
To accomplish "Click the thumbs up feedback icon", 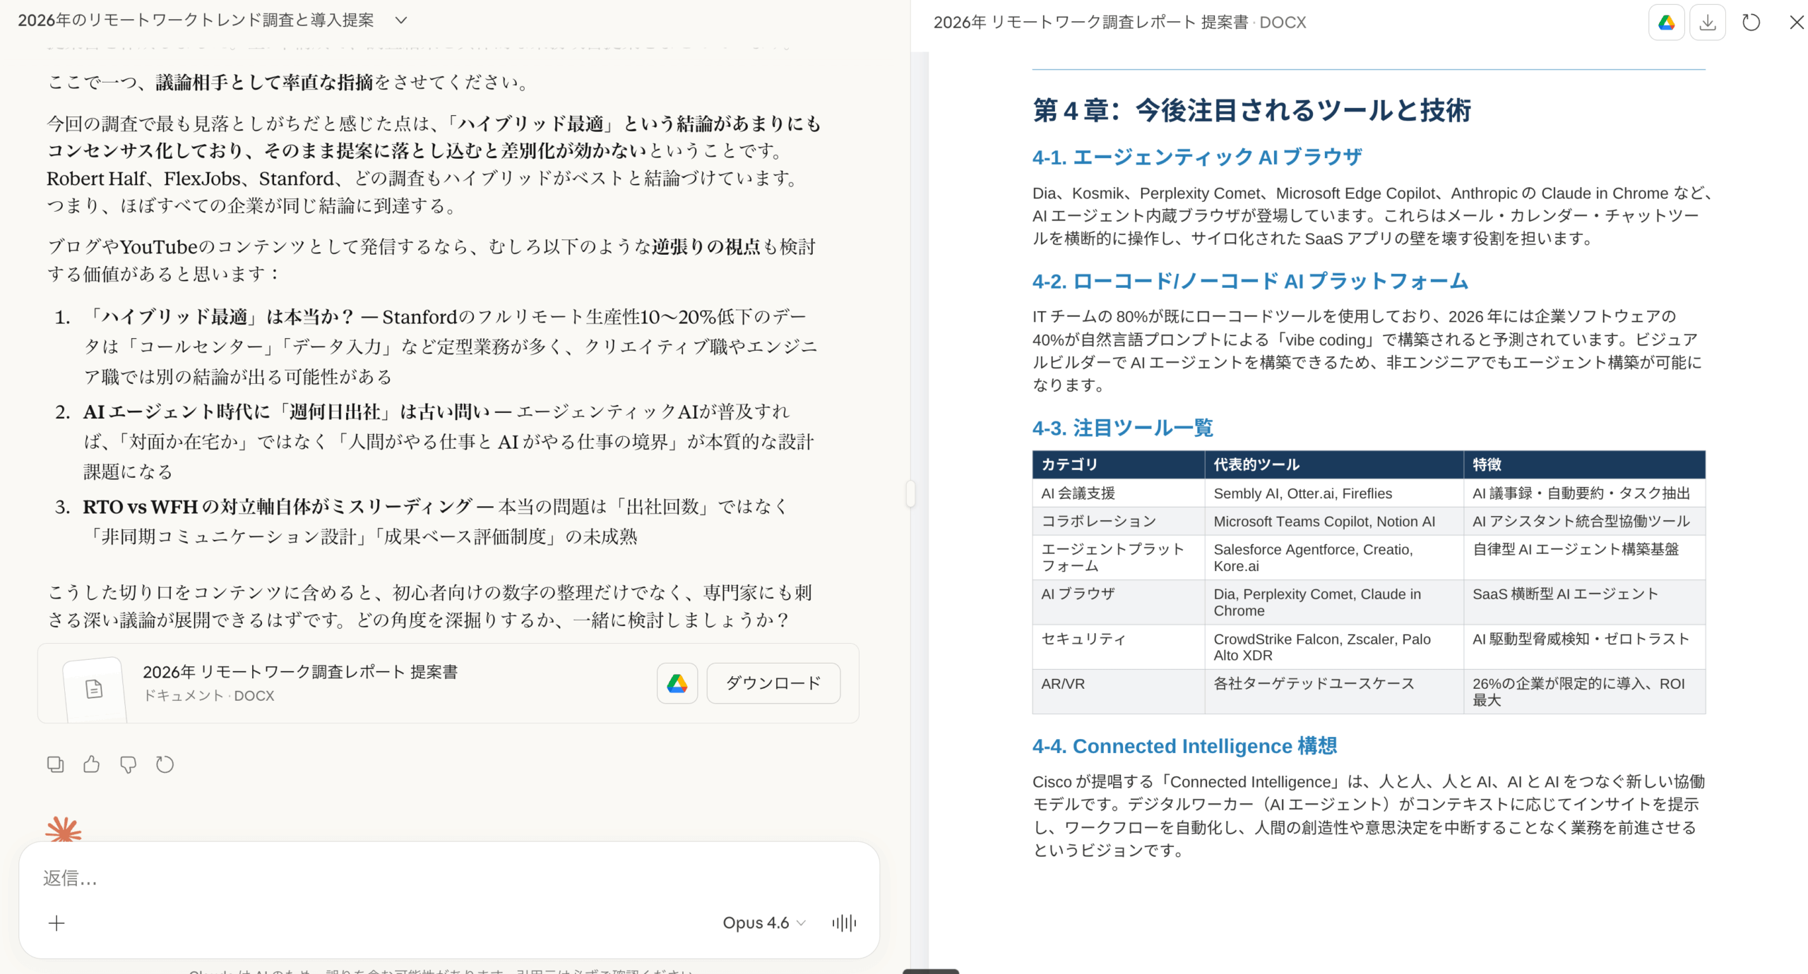I will [91, 764].
